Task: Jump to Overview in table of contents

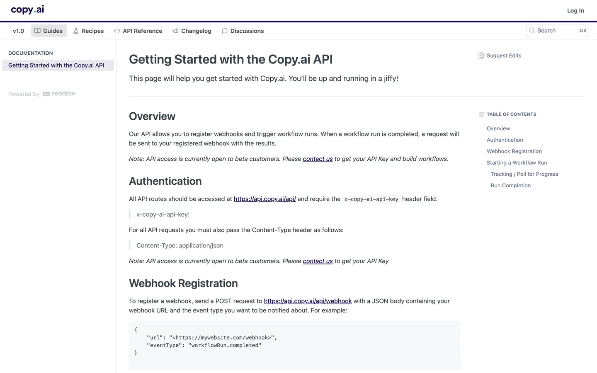Action: tap(498, 128)
